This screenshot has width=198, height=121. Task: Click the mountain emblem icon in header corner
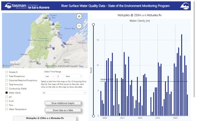point(184,6)
